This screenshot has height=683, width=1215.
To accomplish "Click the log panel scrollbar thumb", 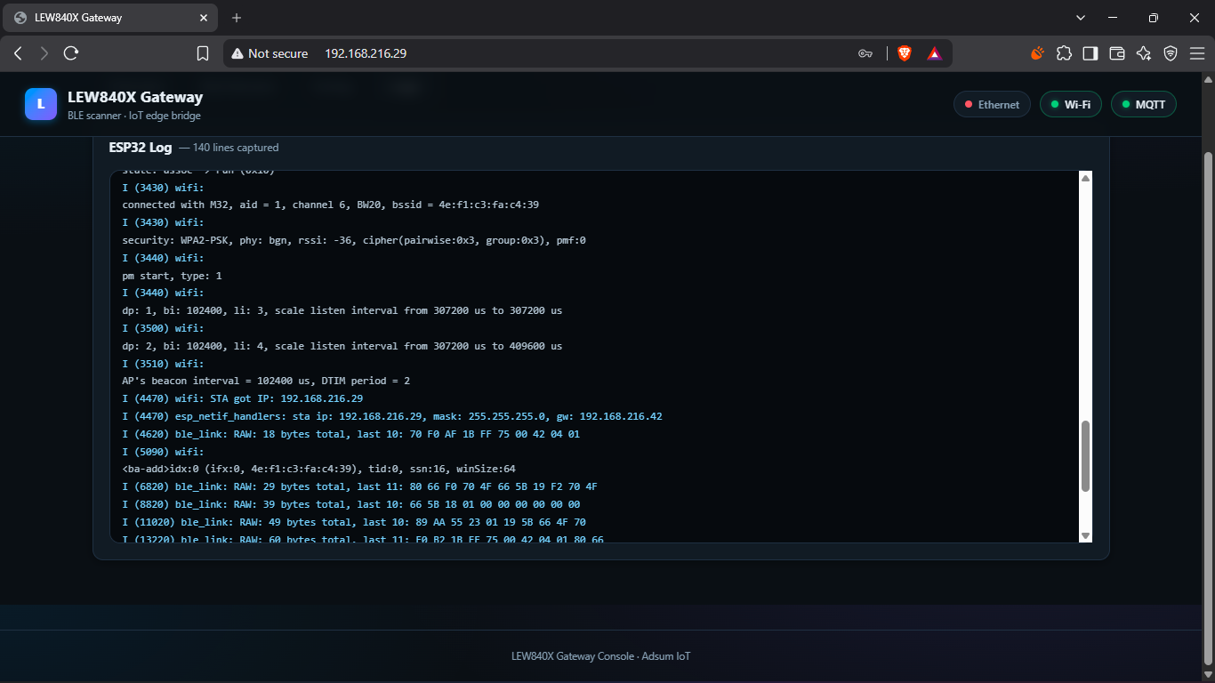I will tap(1085, 456).
